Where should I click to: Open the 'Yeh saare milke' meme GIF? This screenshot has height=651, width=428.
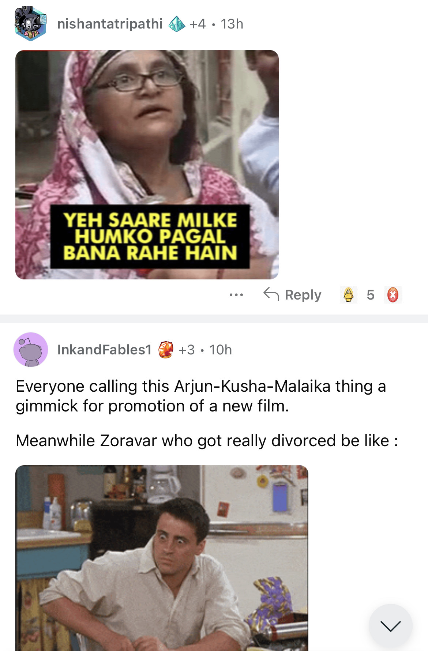pos(147,165)
